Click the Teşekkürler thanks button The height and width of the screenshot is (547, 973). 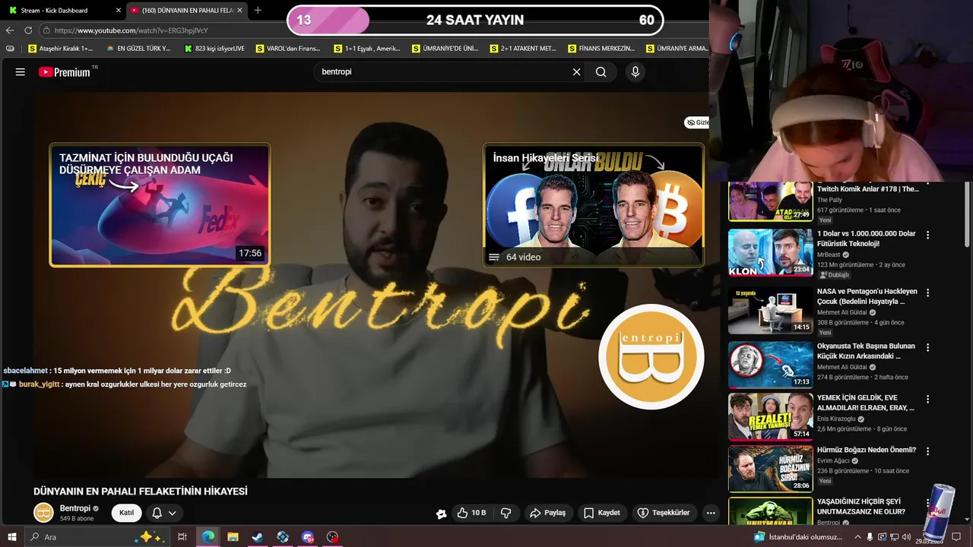664,513
